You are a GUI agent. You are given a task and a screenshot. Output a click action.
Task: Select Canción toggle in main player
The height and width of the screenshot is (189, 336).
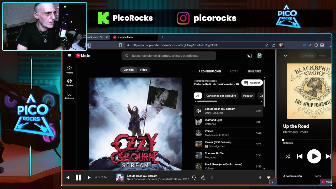[x=128, y=70]
